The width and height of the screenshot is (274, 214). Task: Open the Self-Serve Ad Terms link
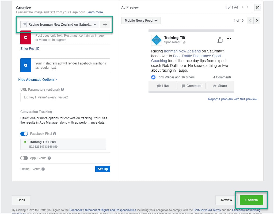[207, 210]
